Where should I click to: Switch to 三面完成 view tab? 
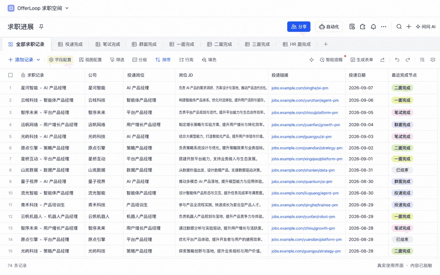coord(257,44)
